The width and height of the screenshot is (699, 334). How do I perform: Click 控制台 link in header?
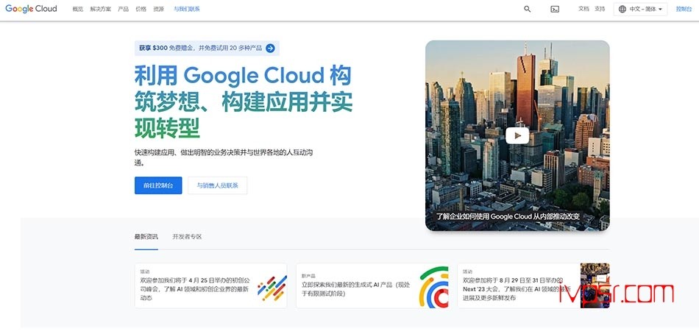tap(684, 9)
